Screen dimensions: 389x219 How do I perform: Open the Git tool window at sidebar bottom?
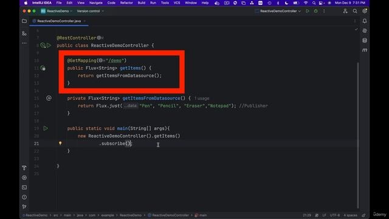(24, 207)
